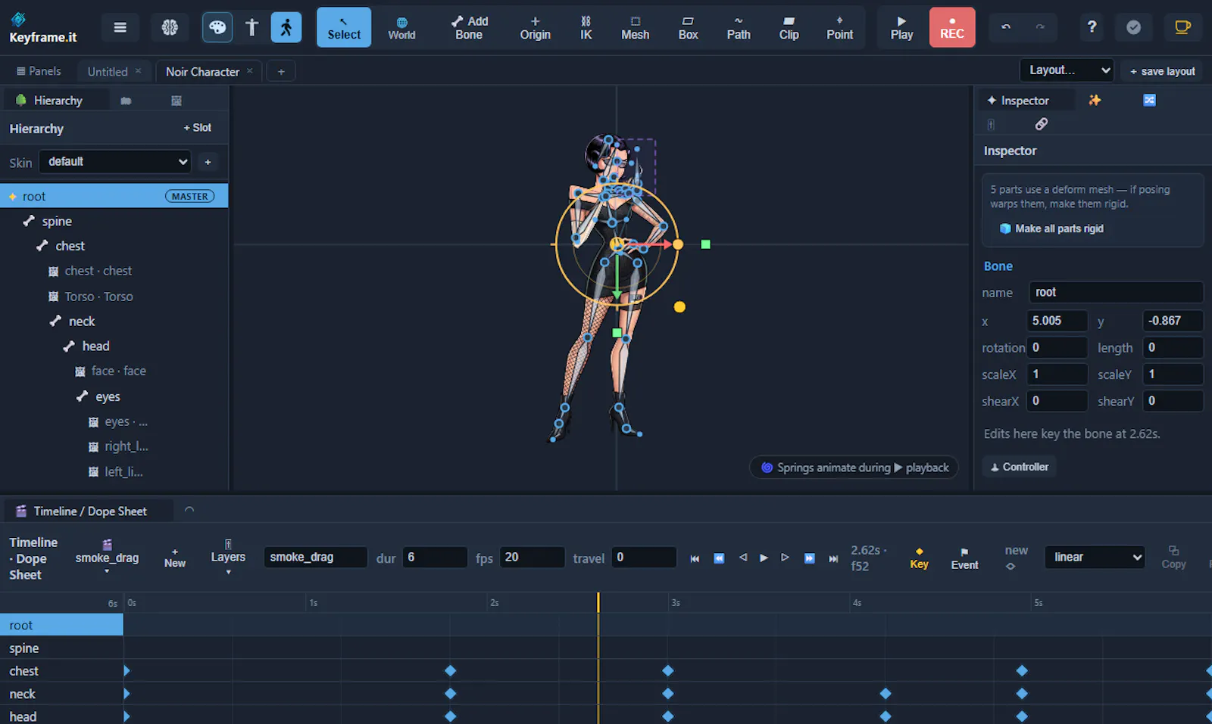Choose the Path tool
Image resolution: width=1212 pixels, height=724 pixels.
point(739,27)
